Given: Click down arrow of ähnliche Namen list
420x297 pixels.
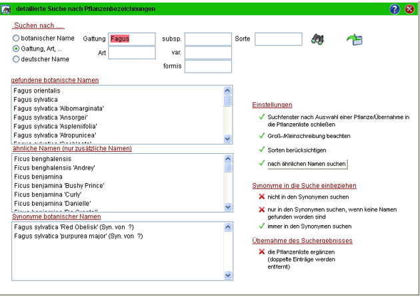Looking at the screenshot, I should click(228, 207).
